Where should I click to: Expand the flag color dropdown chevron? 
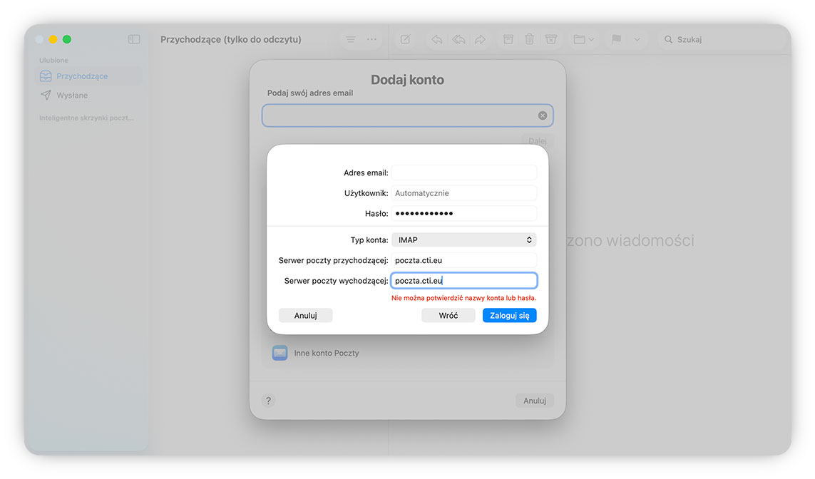(637, 39)
